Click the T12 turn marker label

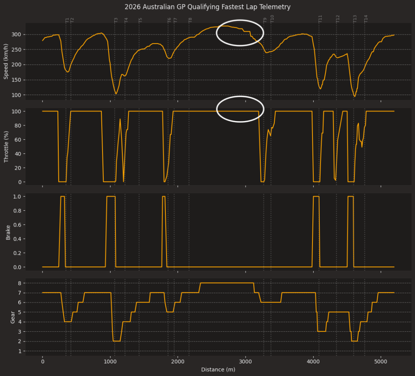point(337,19)
